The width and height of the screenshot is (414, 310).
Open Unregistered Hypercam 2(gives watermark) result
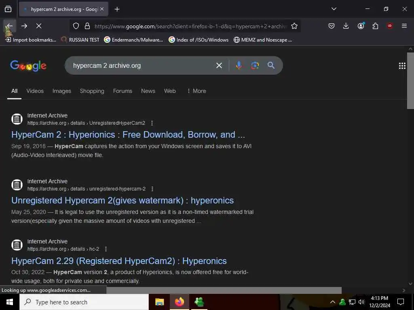[x=123, y=200]
